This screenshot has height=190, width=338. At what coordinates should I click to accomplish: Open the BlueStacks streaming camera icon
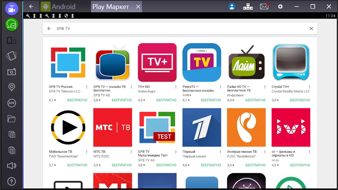(x=12, y=9)
